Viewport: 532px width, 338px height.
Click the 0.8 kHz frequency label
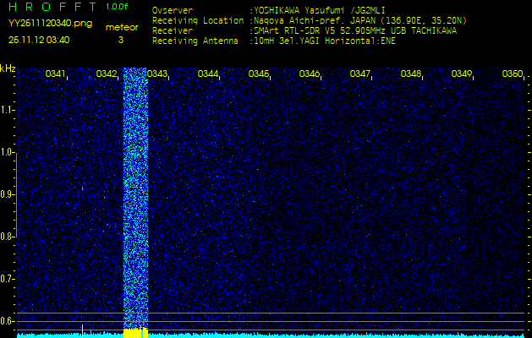7,237
